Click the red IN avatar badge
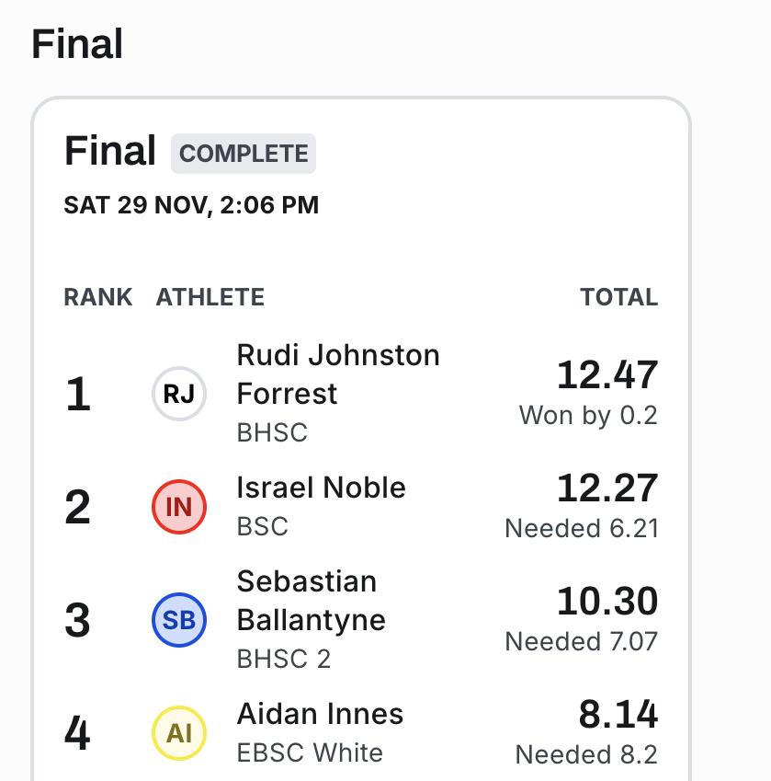Viewport: 771px width, 781px height. pyautogui.click(x=179, y=507)
